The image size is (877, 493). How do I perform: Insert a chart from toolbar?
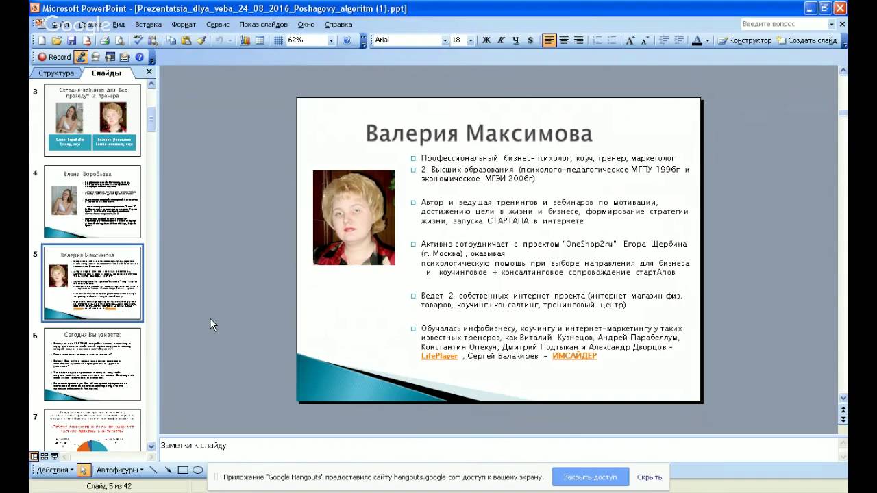click(245, 40)
